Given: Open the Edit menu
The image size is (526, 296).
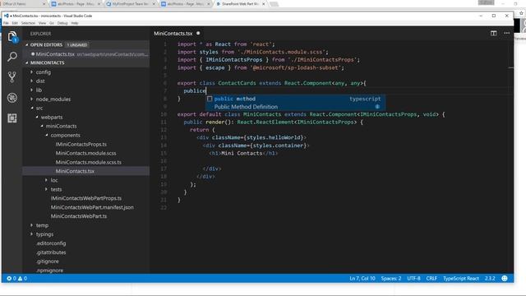Looking at the screenshot, I should point(15,23).
